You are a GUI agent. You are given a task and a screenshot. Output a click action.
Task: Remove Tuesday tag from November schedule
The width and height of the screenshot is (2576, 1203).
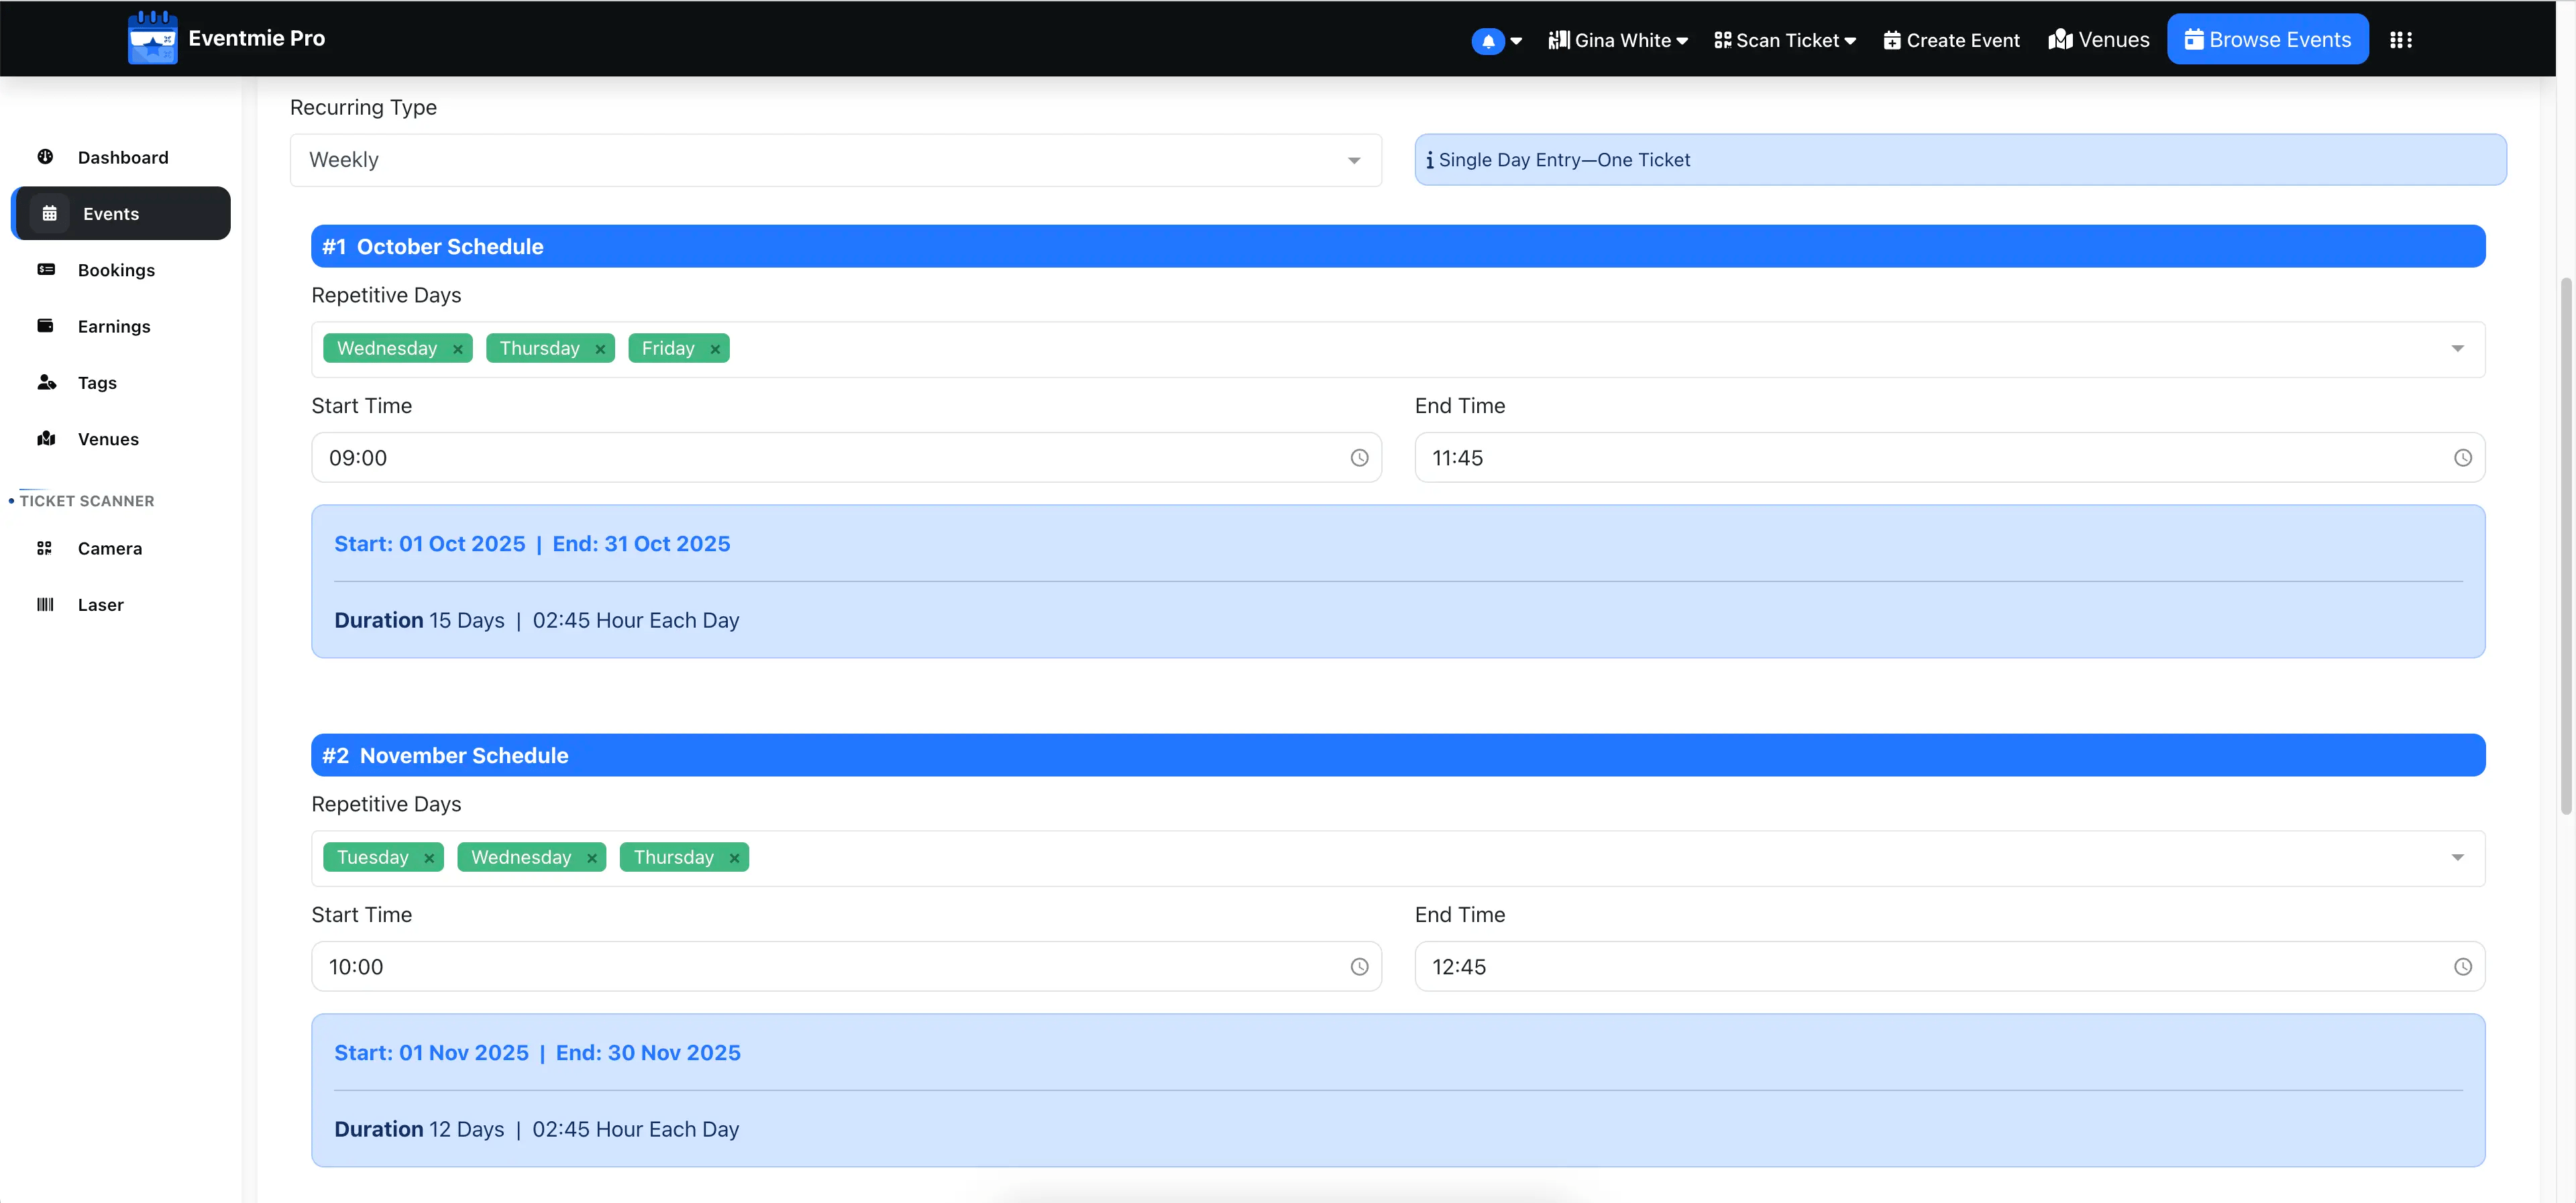[429, 858]
